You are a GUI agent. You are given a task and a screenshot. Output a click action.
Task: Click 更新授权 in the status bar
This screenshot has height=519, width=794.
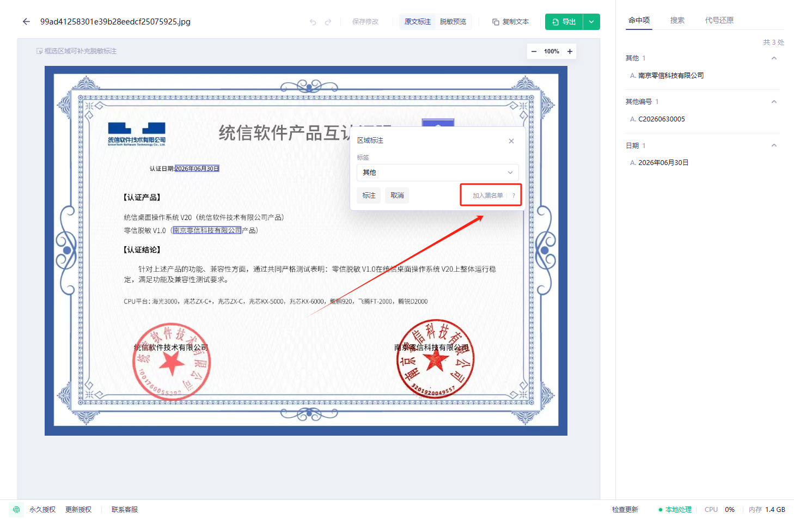click(78, 510)
